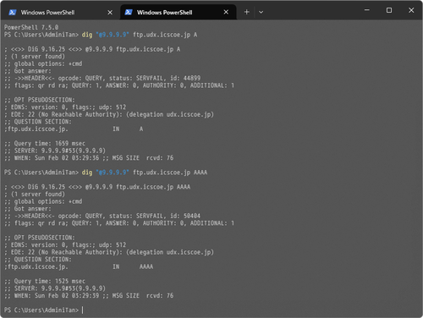Click the header line with id: 44899
This screenshot has height=318, width=423.
coord(102,78)
